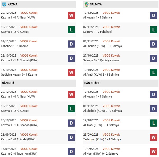Image resolution: width=159 pixels, height=157 pixels.
Task: Click the L badge for Salmiya 1 - 2 Fahaheel
Action: (x=153, y=30)
